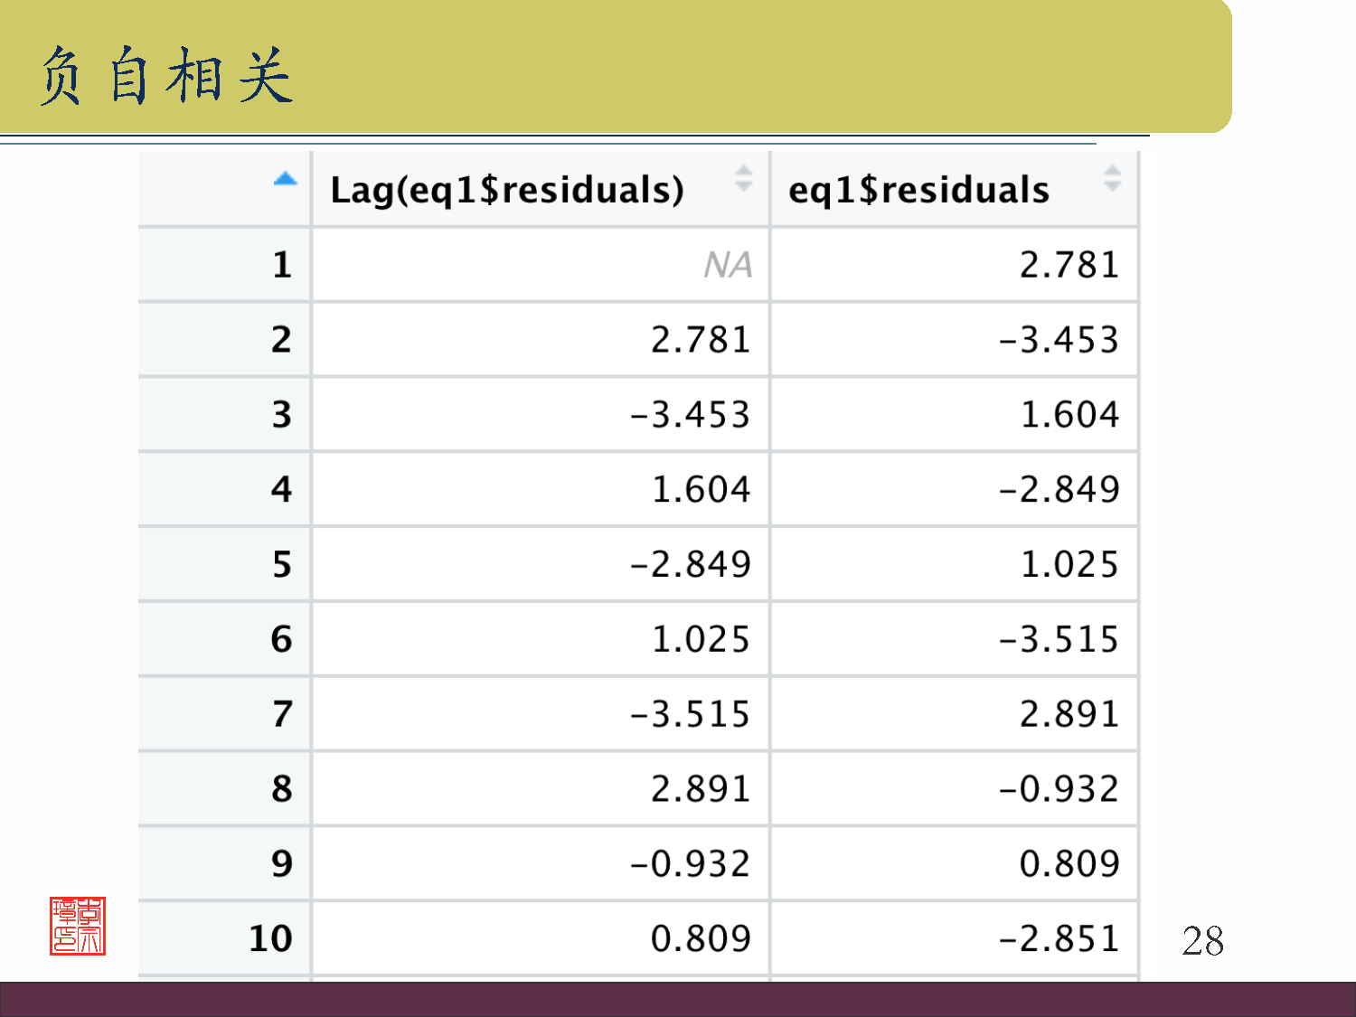Select the -3.515 cell in eq1$residuals column
Viewport: 1356px width, 1017px height.
click(1058, 640)
